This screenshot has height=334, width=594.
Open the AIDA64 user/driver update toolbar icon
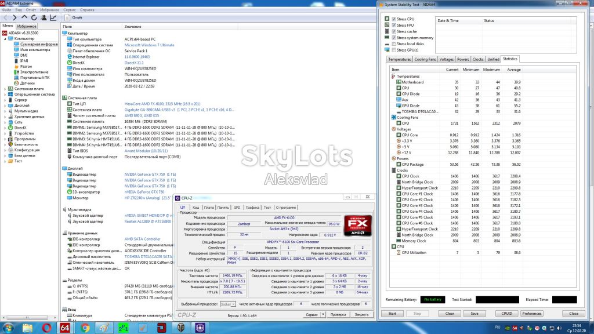(44, 17)
